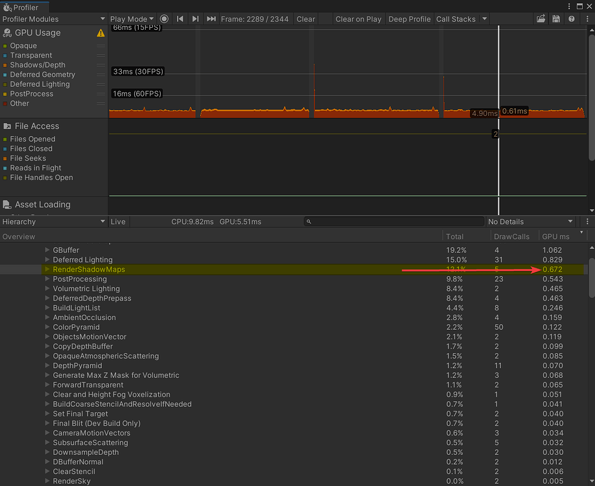Toggle Clear on Play

(358, 19)
